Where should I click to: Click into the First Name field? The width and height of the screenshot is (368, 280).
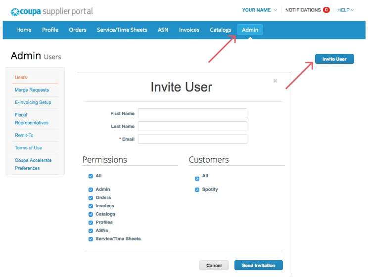192,113
